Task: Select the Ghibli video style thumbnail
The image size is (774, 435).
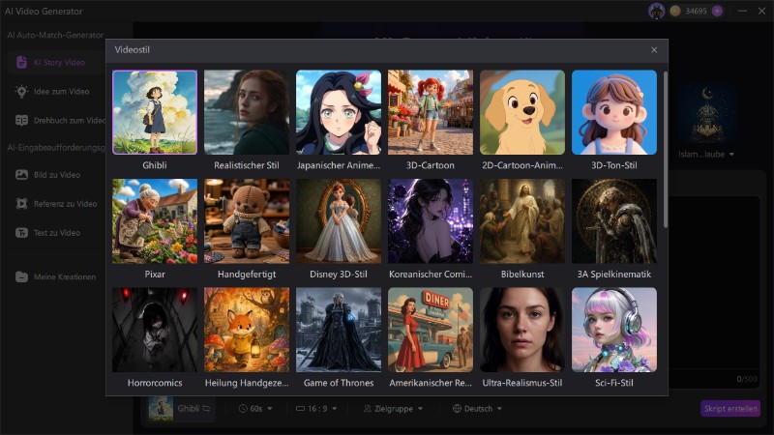Action: 155,112
